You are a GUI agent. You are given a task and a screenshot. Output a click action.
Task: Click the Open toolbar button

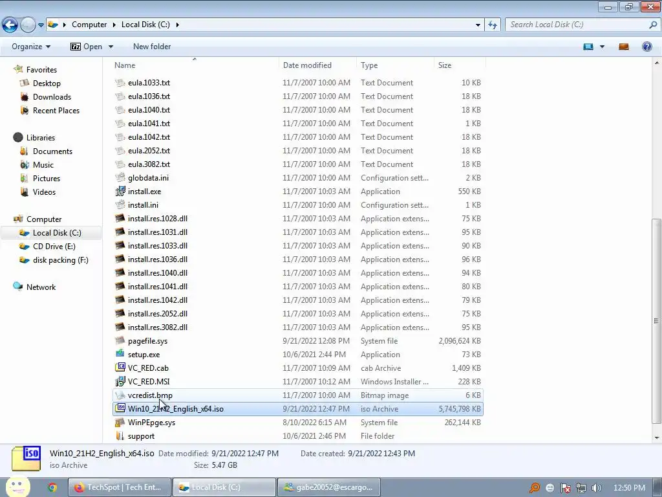coord(86,47)
